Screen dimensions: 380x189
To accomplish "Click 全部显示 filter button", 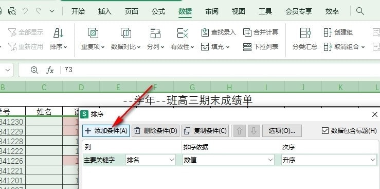I will 26,32.
